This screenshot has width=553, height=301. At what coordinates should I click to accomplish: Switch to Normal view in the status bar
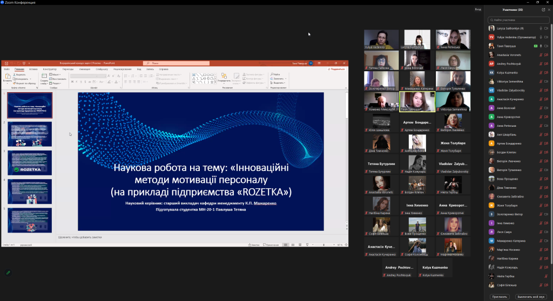285,244
